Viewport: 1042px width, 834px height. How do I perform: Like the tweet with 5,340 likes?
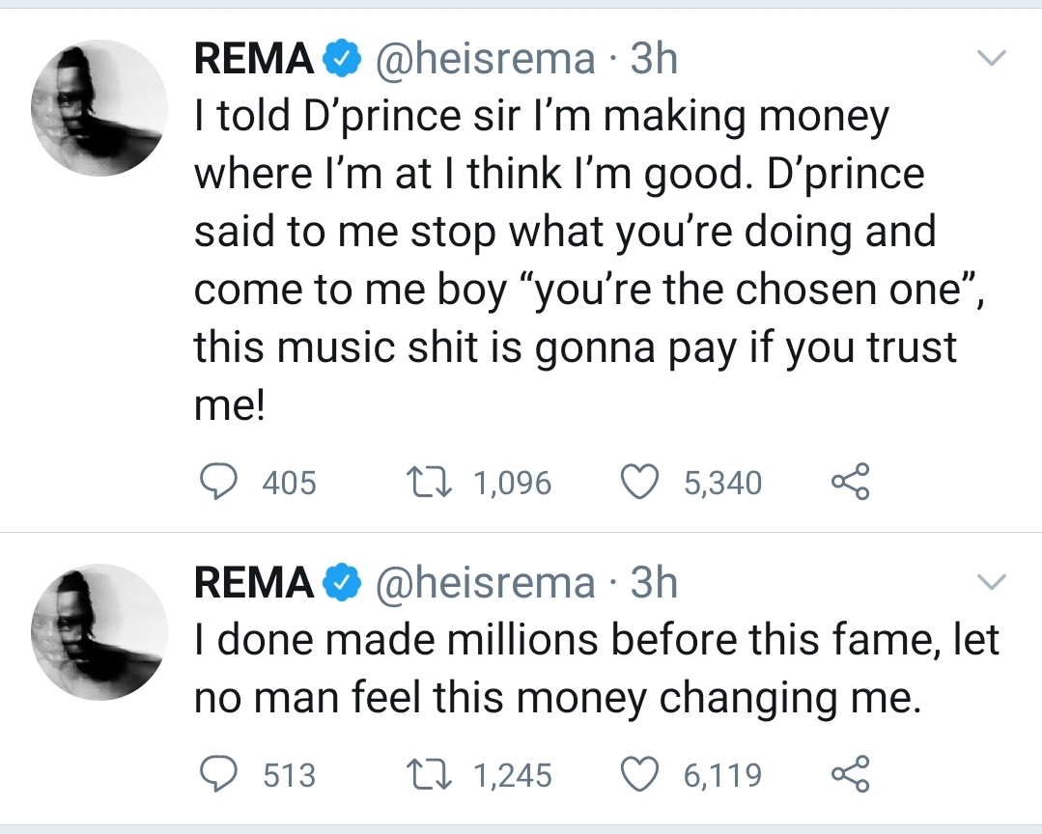tap(638, 483)
